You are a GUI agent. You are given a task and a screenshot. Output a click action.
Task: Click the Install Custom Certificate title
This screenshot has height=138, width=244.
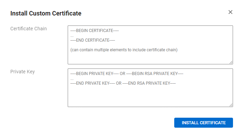(46, 14)
